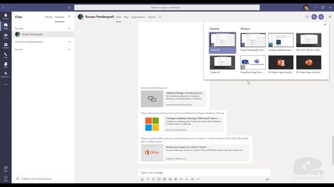Go back with the back arrow
Screen dimensions: 334x187
3,7
